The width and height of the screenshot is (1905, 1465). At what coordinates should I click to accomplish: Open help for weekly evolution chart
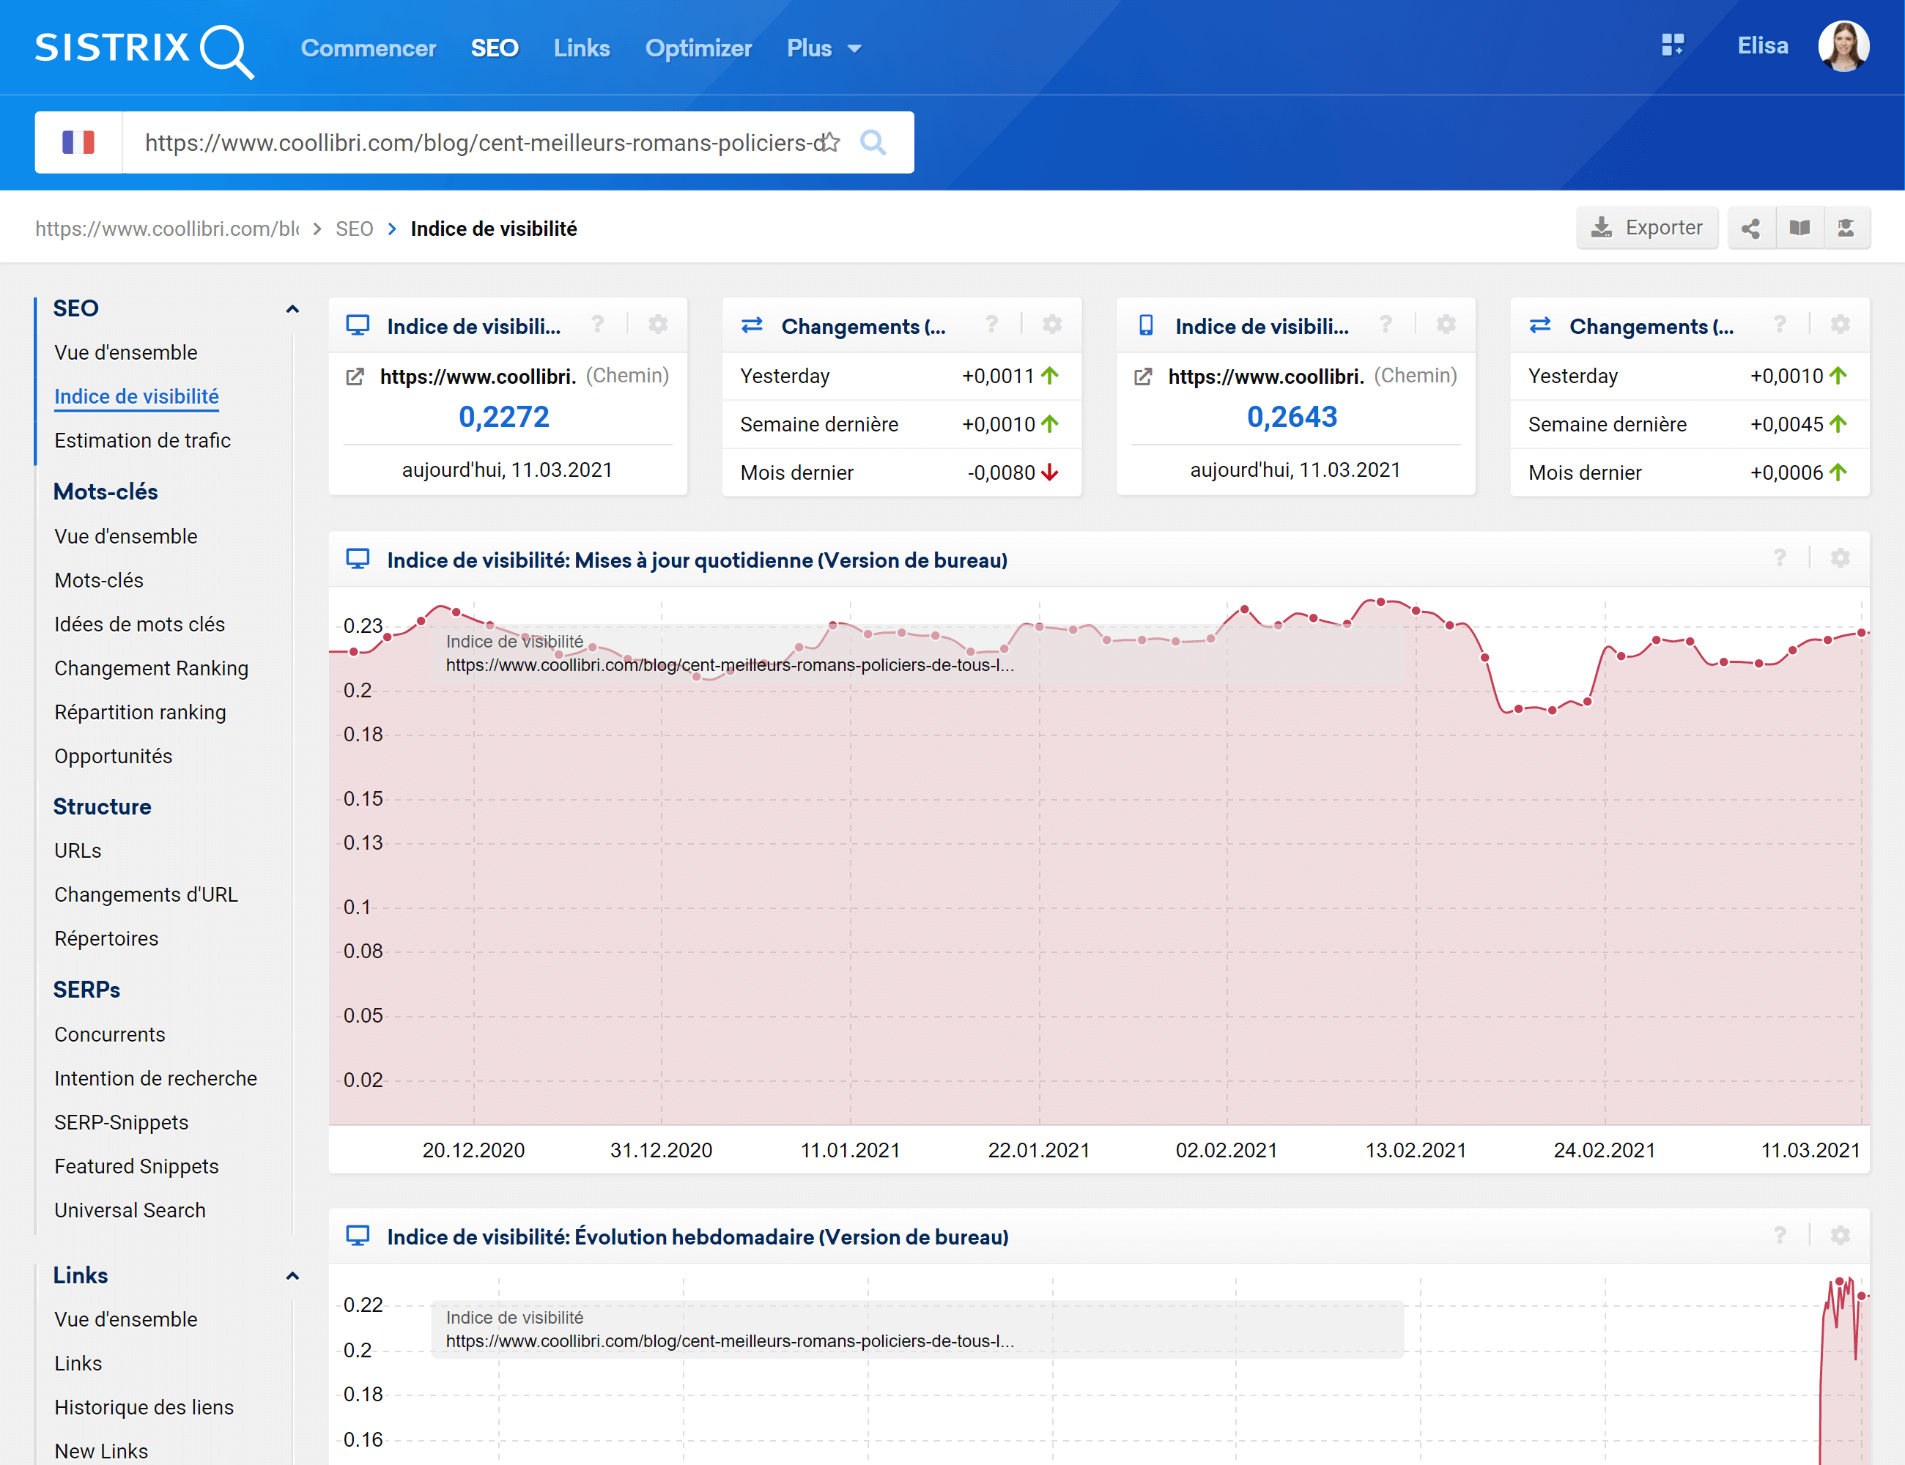[1780, 1236]
